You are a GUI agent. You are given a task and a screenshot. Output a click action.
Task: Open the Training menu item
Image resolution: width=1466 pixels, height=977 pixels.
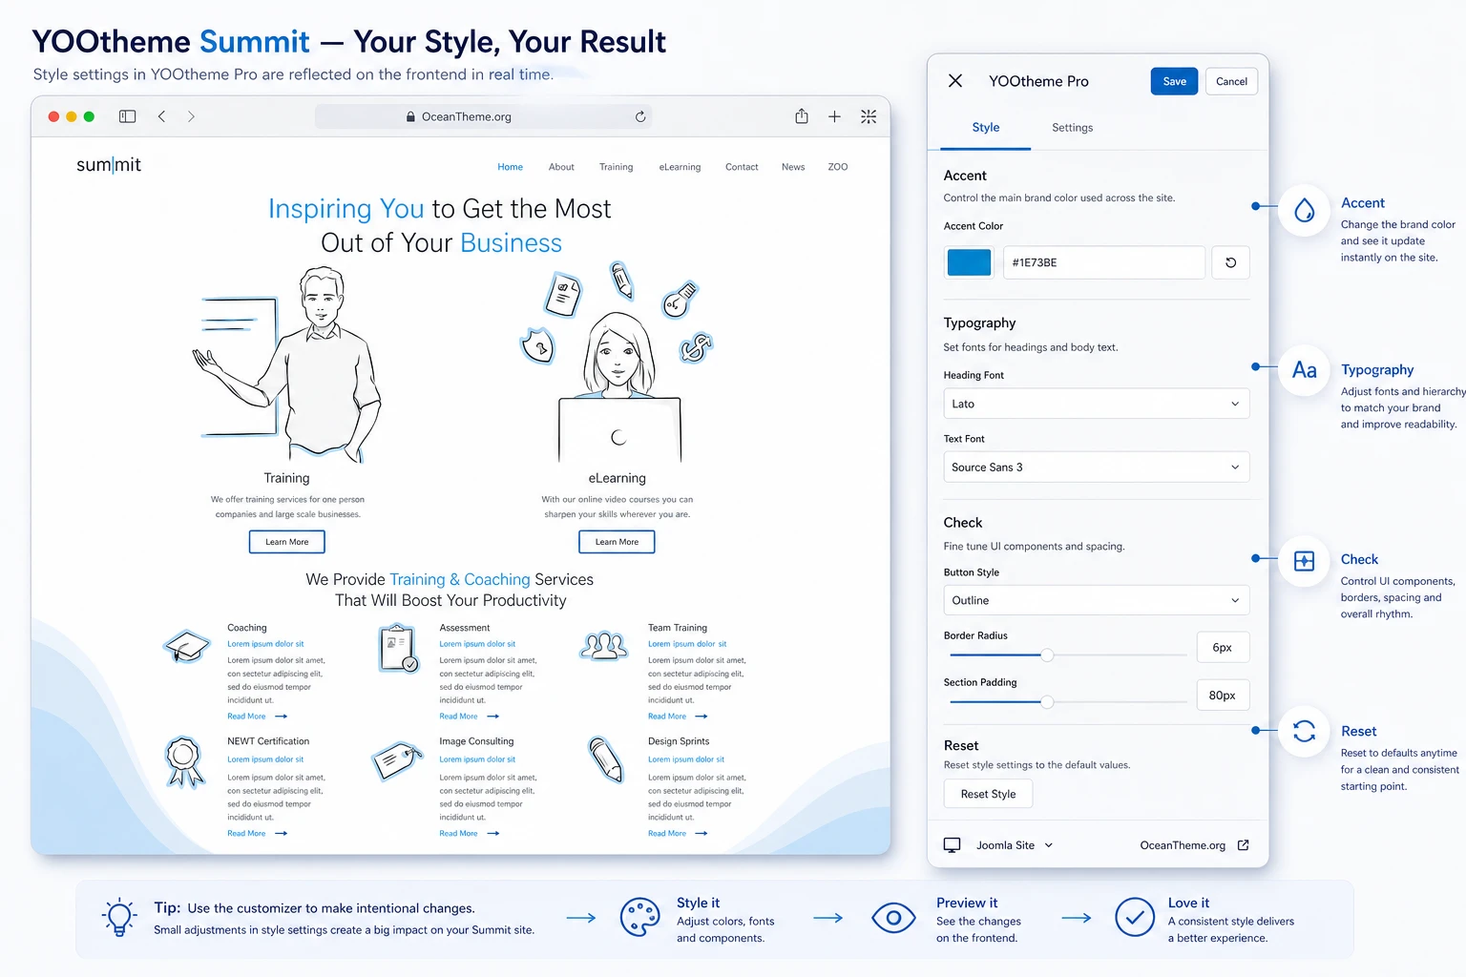(x=617, y=167)
